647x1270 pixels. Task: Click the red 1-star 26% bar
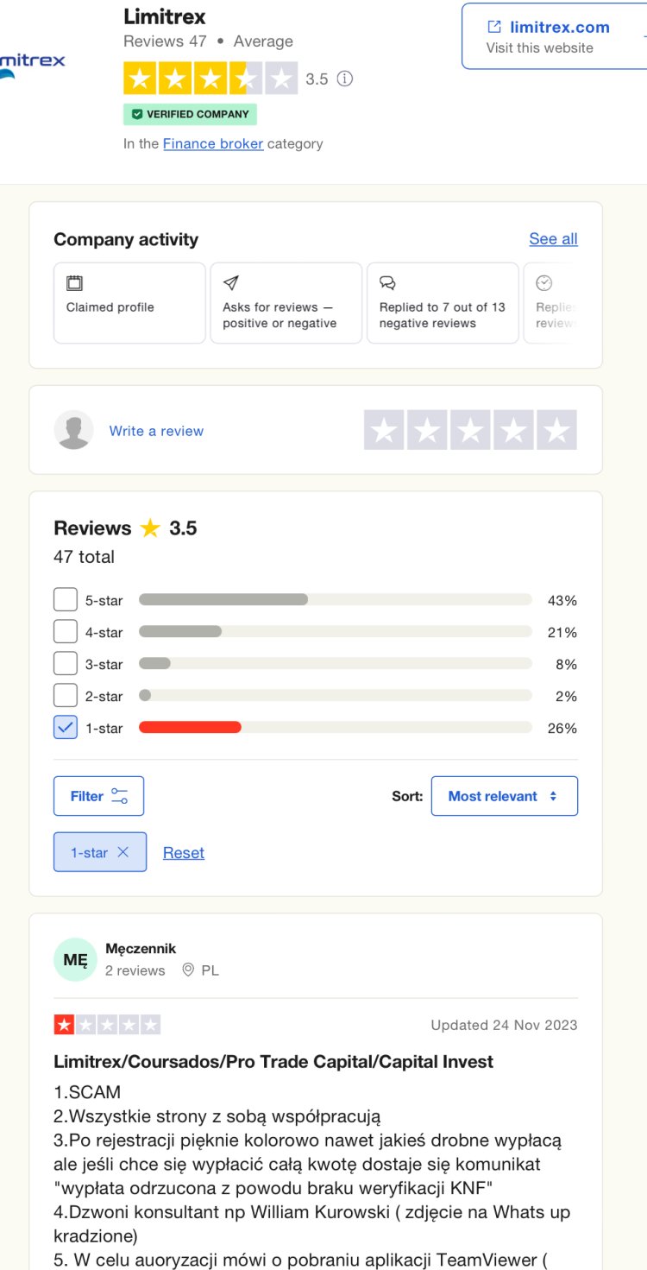[x=190, y=728]
